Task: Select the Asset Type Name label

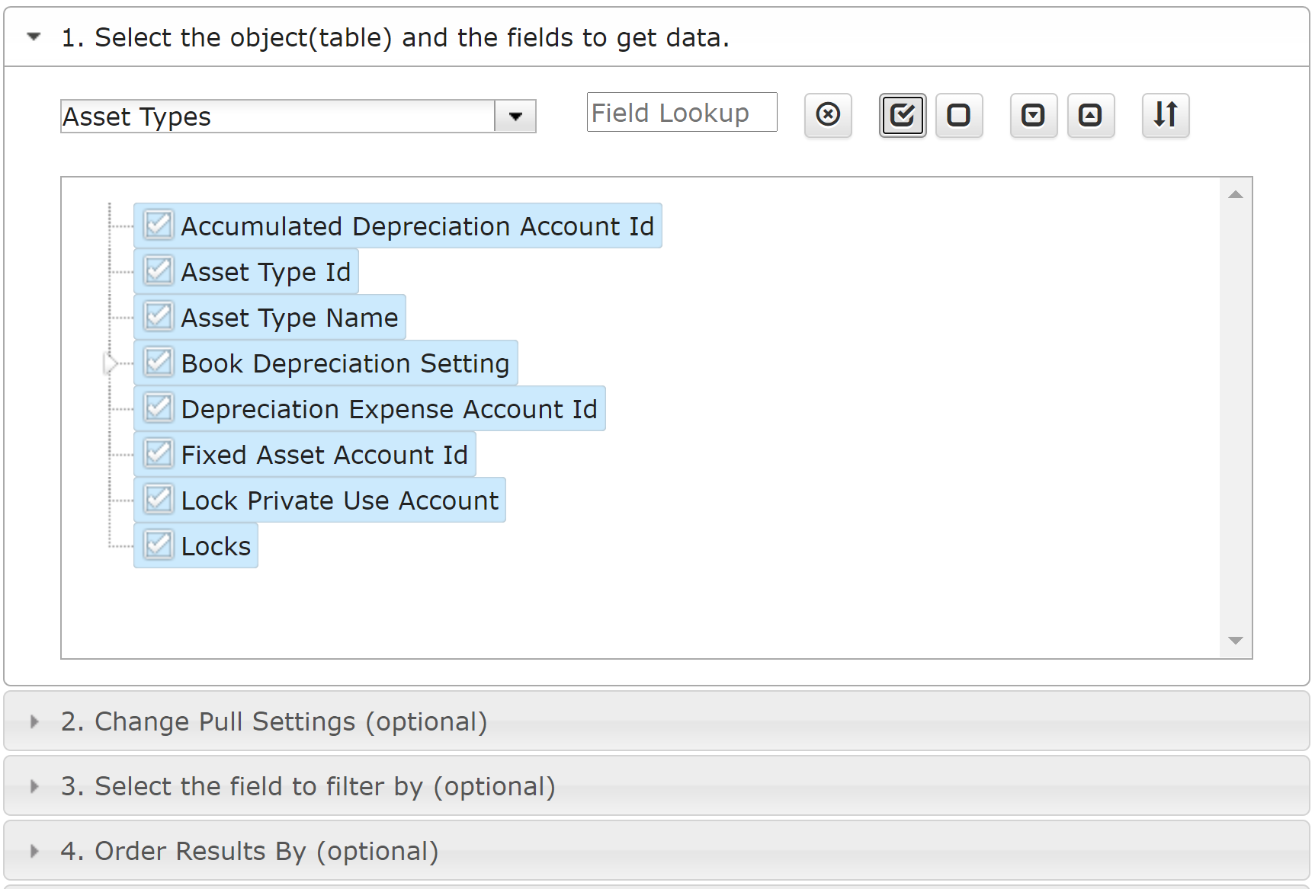Action: 290,318
